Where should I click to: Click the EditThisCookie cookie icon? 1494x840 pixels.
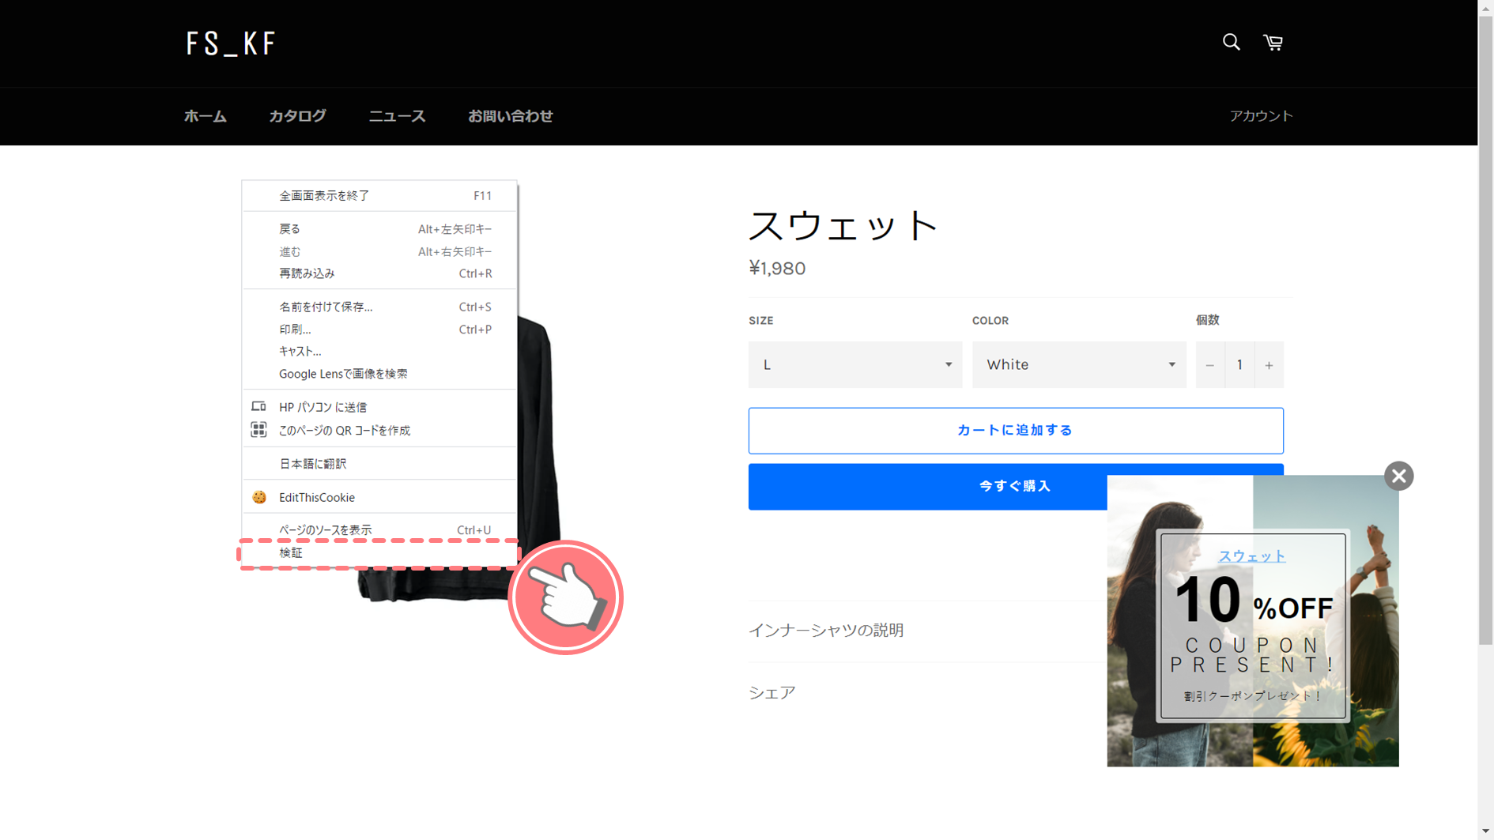click(259, 497)
